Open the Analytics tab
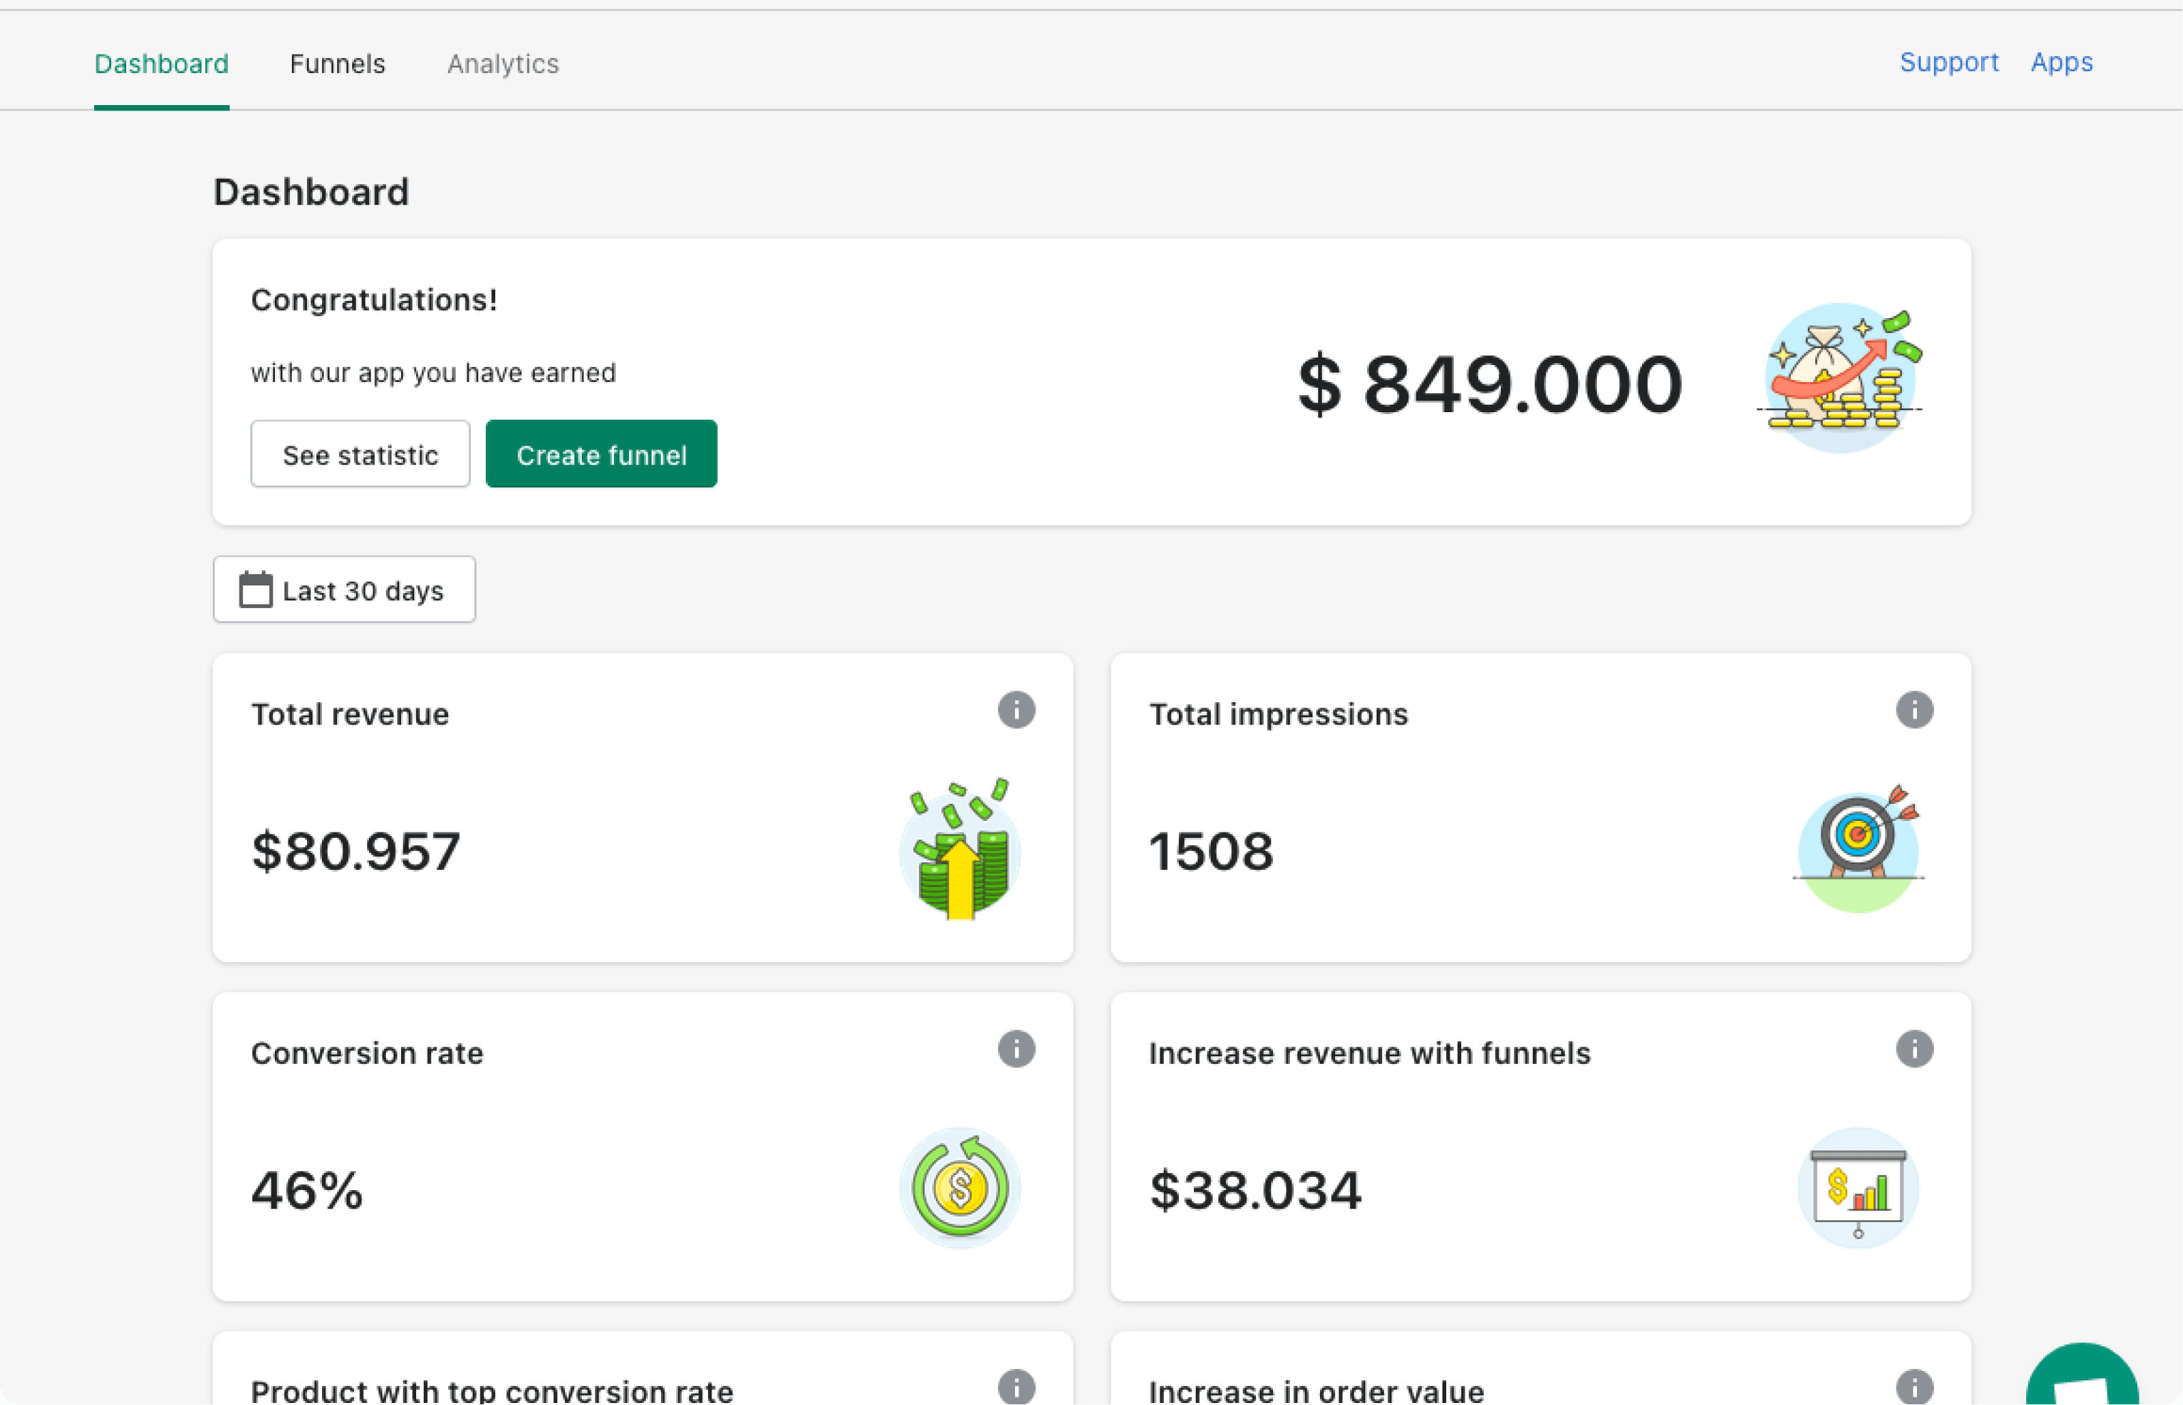Screen dimensions: 2183x1405 pos(503,64)
